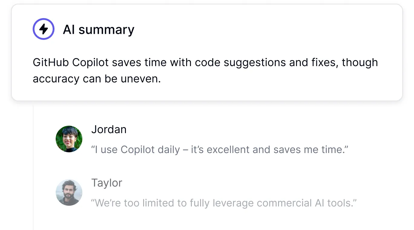Image resolution: width=414 pixels, height=230 pixels.
Task: Select the name Taylor
Action: [107, 183]
